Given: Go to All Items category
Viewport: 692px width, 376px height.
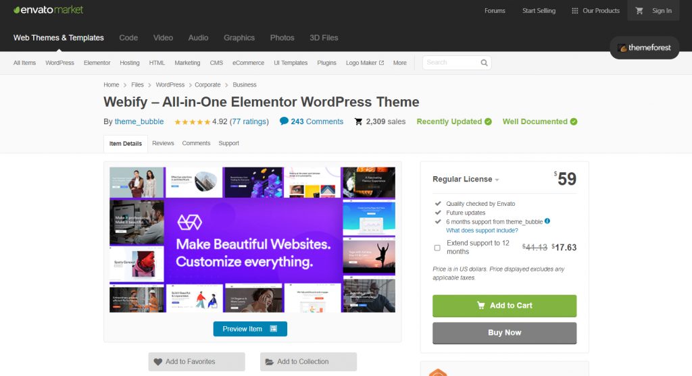Looking at the screenshot, I should pyautogui.click(x=24, y=63).
